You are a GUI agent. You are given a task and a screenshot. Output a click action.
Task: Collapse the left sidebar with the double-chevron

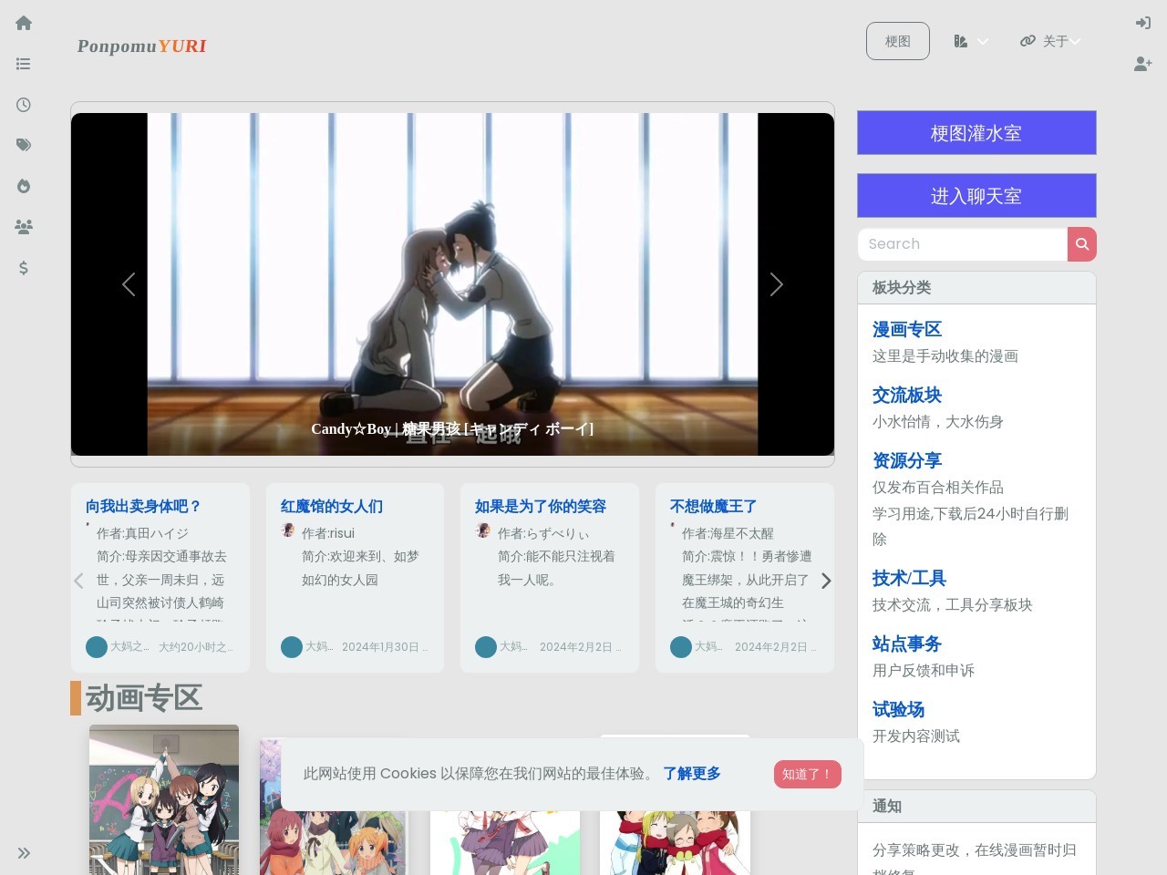(x=23, y=853)
